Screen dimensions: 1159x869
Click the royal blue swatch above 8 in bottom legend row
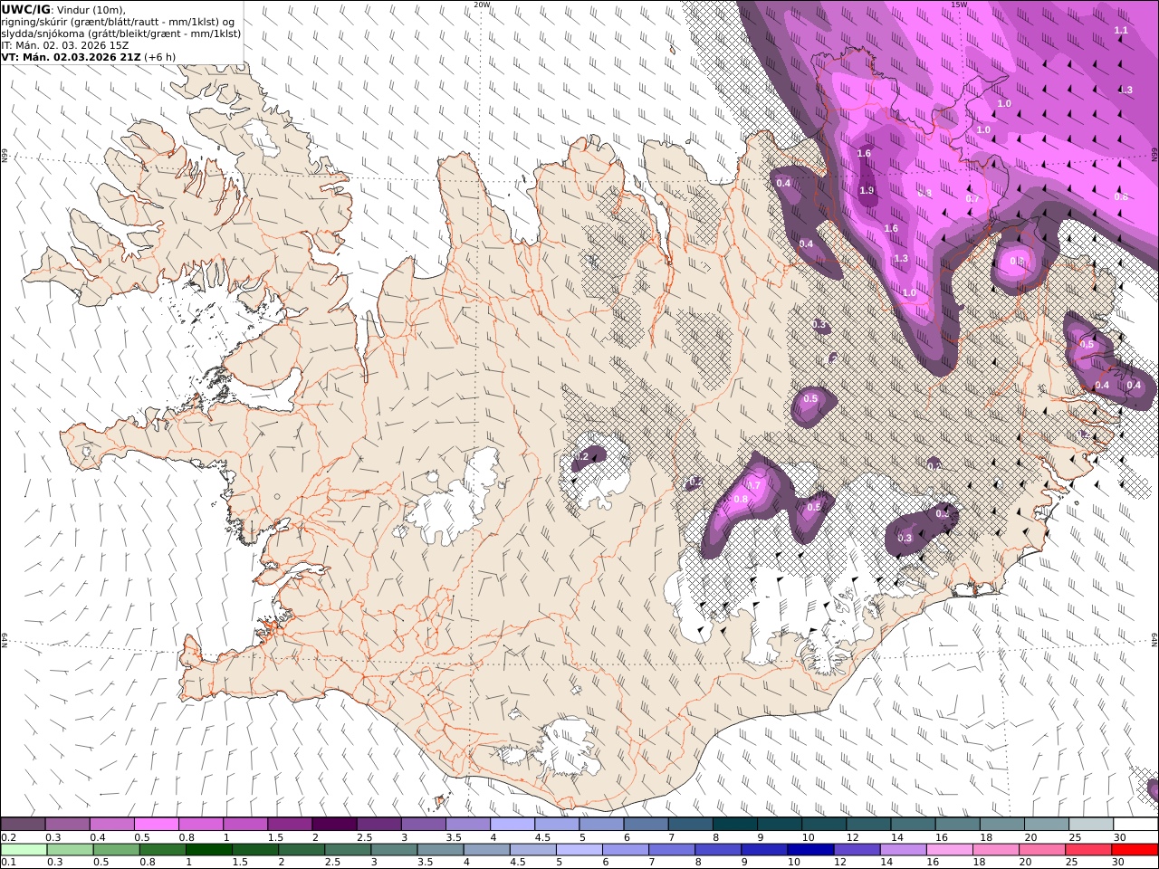coord(718,849)
